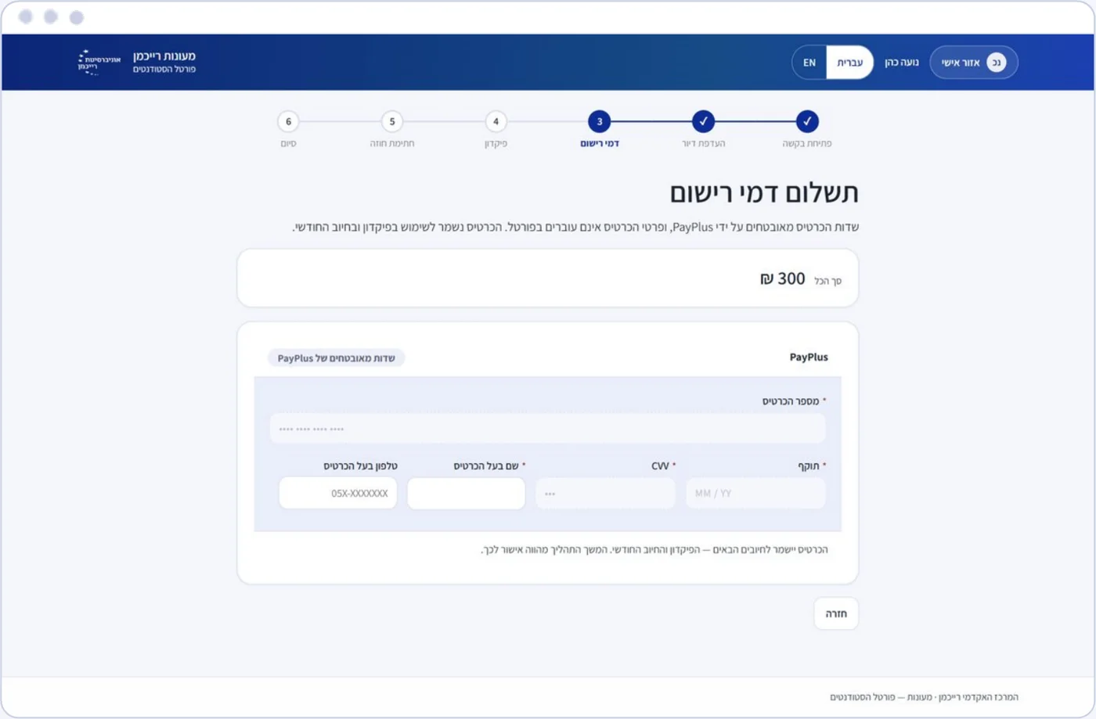Click the מעונות רייכמן site title
1096x719 pixels.
point(164,56)
